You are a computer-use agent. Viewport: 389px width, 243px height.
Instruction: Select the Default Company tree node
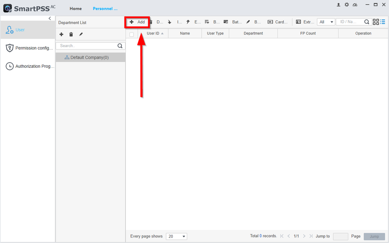tap(89, 57)
